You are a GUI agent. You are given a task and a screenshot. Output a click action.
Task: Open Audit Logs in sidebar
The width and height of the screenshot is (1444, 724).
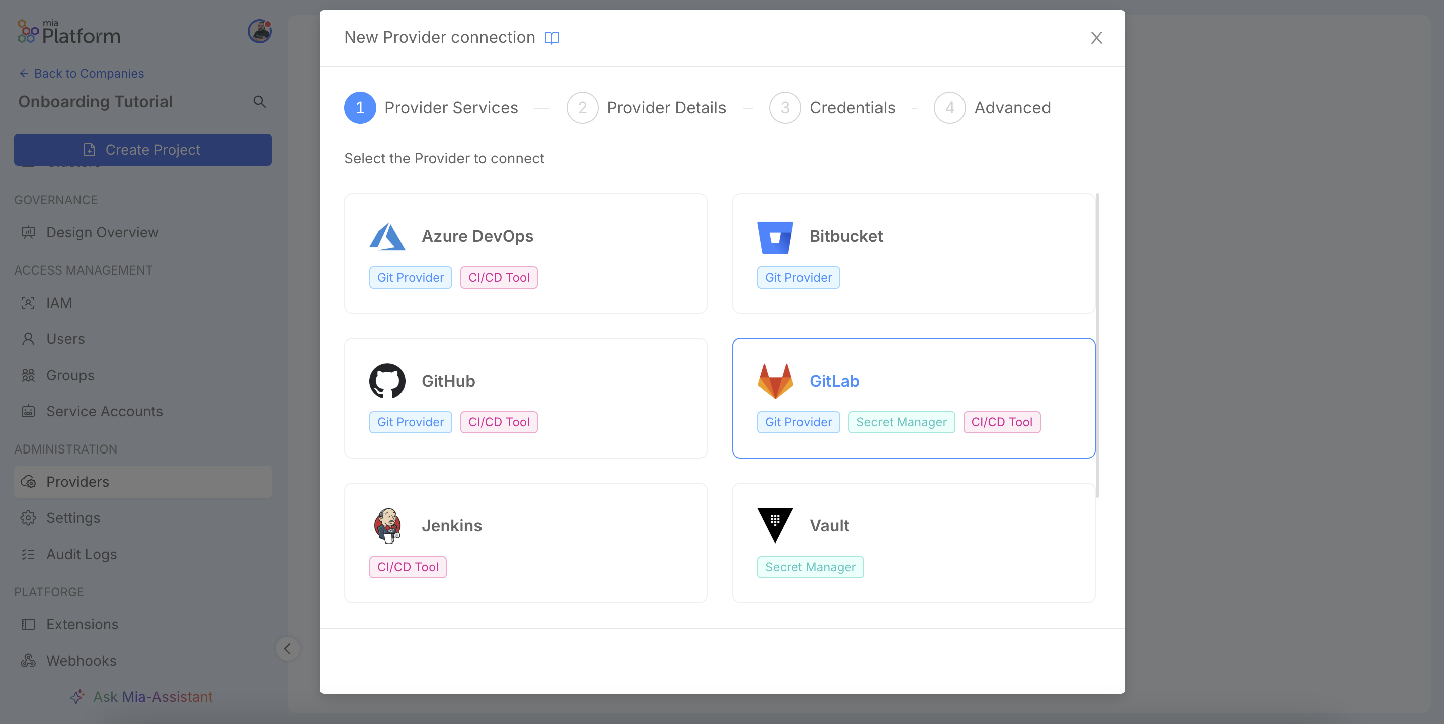point(143,554)
